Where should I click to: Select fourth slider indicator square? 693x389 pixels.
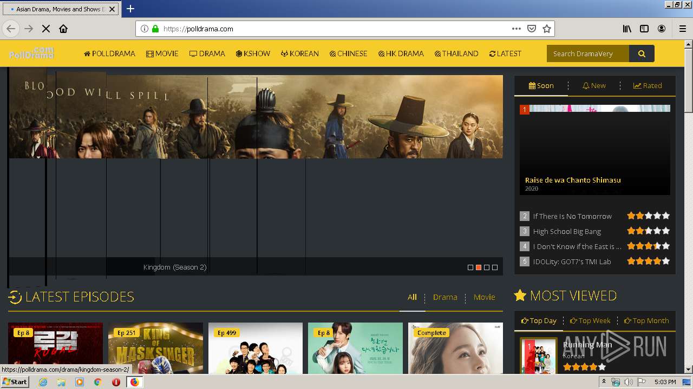(495, 267)
